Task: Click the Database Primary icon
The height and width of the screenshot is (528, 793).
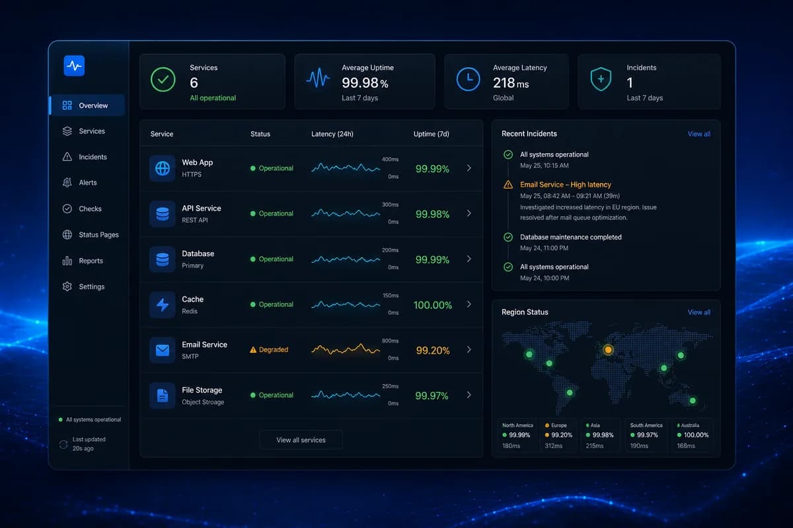Action: pos(163,259)
